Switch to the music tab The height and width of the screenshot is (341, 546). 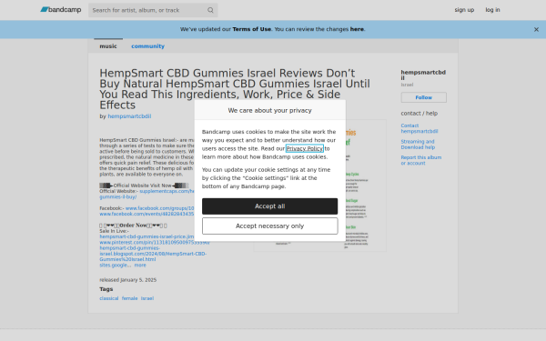pos(108,46)
